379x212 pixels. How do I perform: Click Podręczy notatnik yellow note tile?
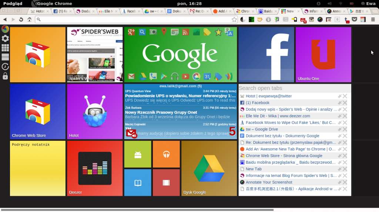38,168
